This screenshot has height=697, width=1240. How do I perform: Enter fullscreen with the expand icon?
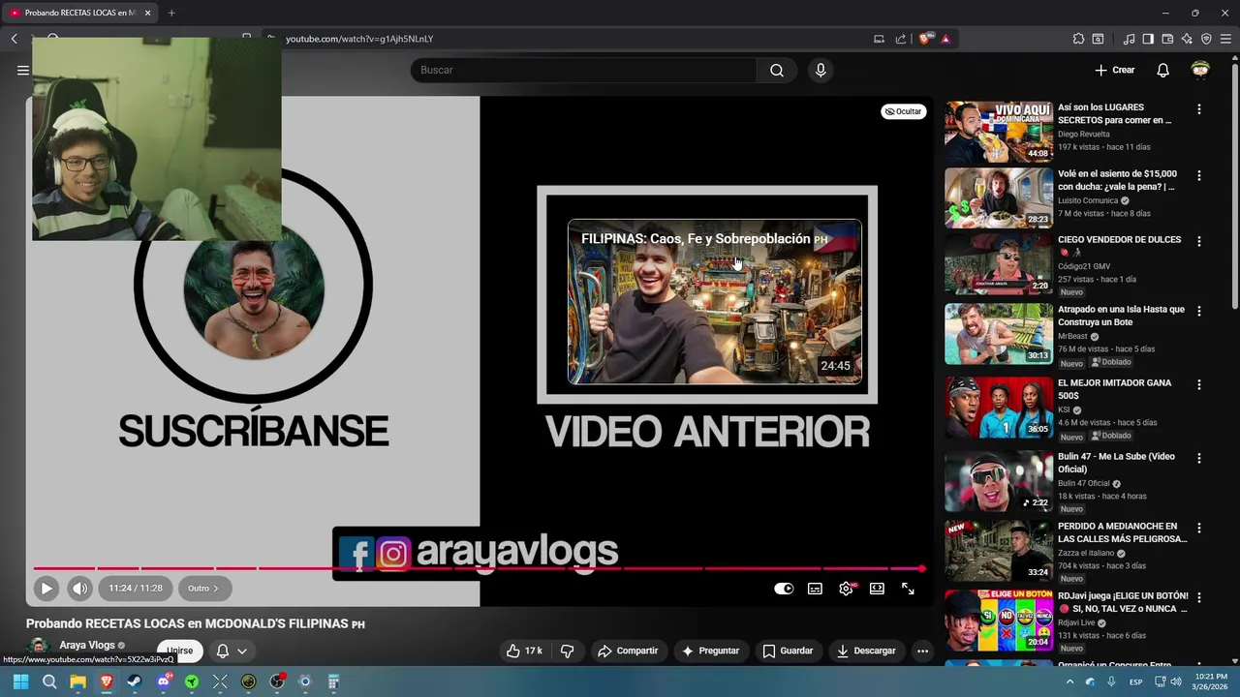point(908,589)
